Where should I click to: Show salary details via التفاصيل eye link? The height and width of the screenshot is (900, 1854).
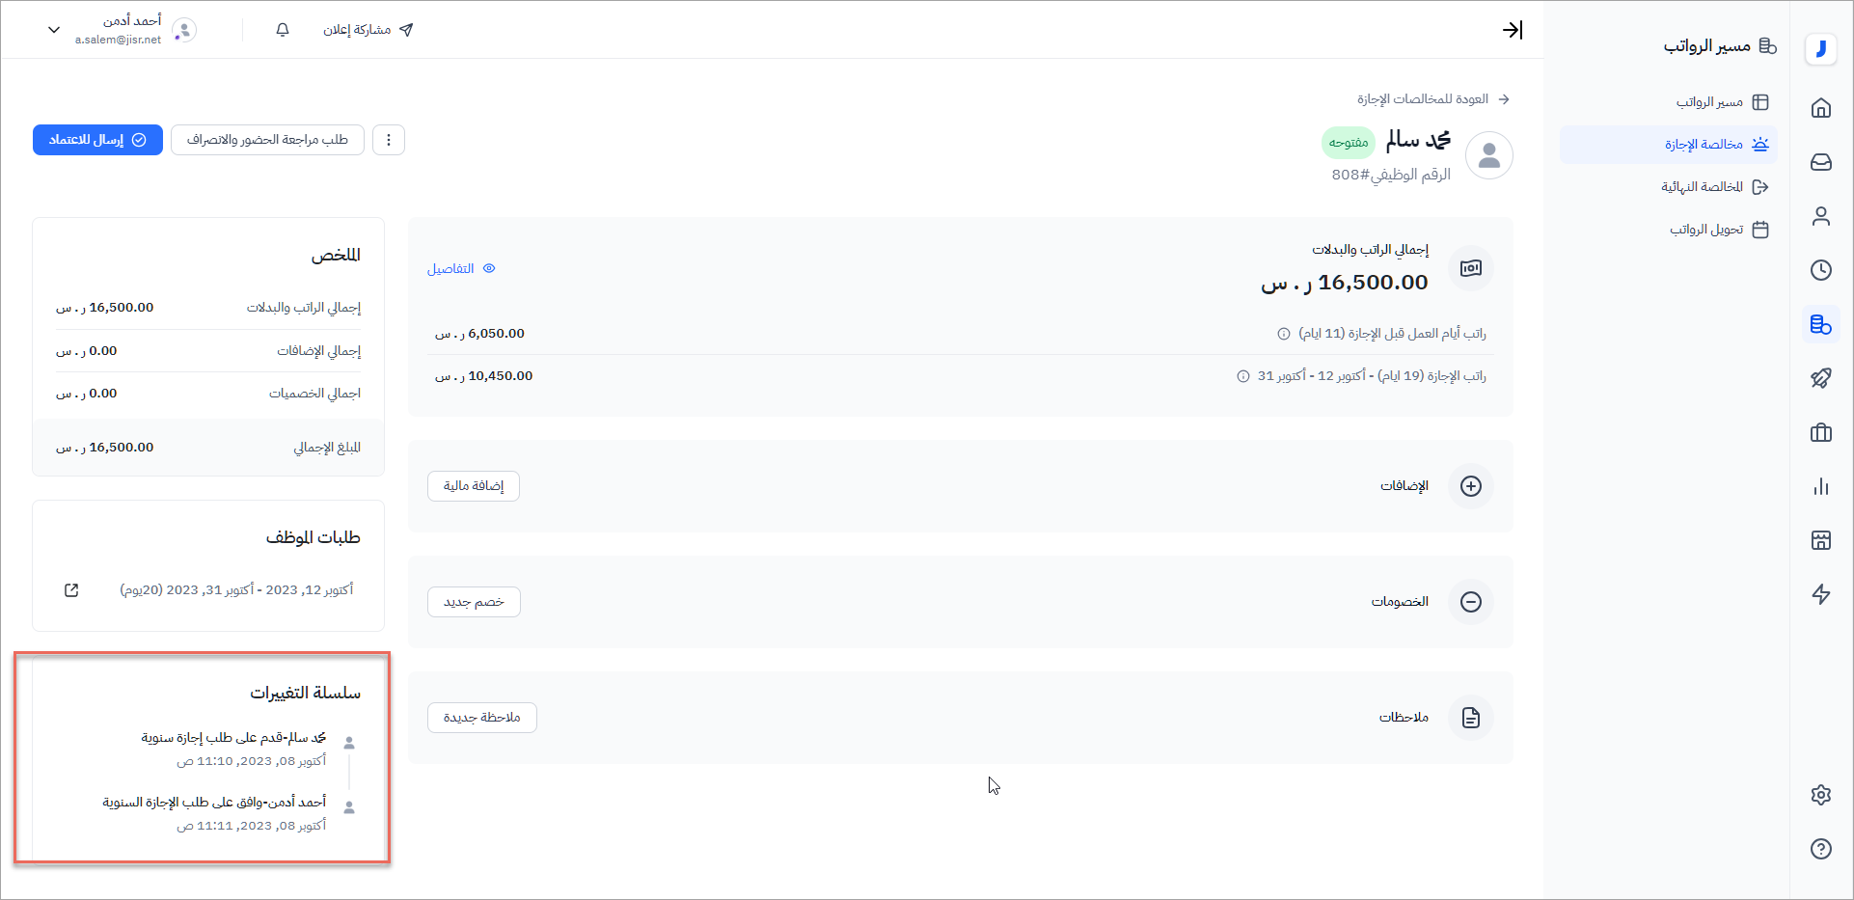(460, 269)
